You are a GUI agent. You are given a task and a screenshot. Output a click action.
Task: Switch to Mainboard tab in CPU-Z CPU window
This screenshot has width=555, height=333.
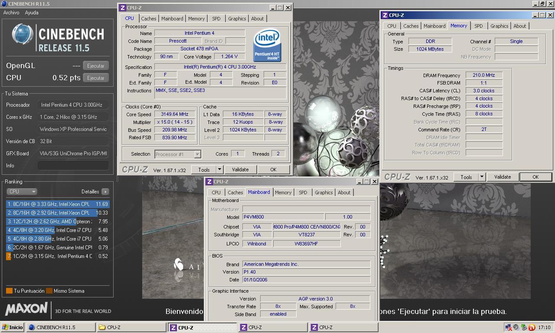(172, 19)
